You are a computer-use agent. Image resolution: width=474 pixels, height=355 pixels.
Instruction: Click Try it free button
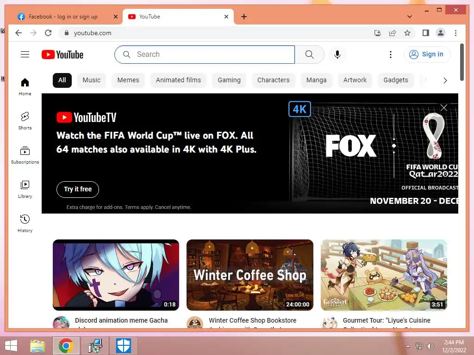click(x=78, y=189)
